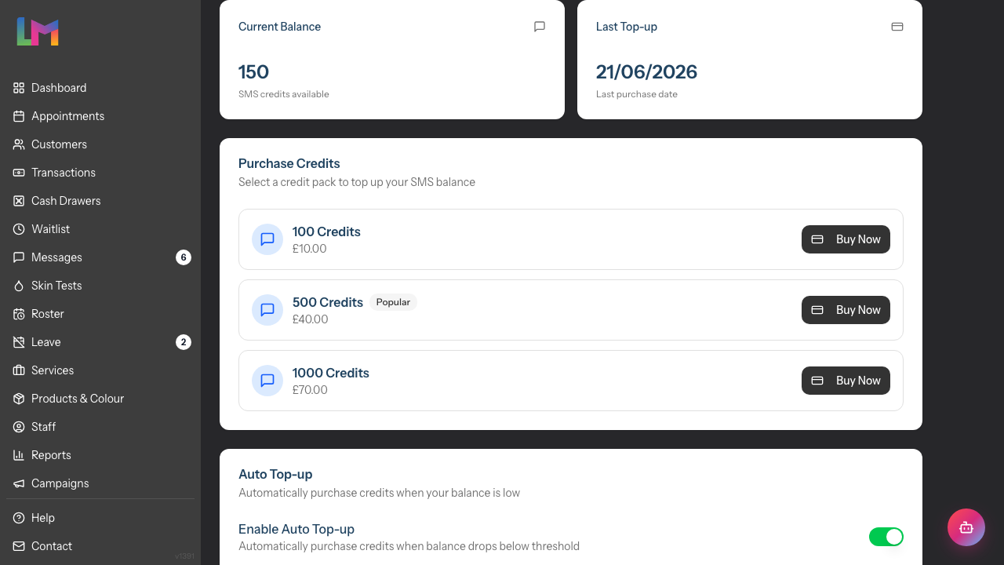1004x565 pixels.
Task: Click the '100 Credits' pack title
Action: (326, 231)
